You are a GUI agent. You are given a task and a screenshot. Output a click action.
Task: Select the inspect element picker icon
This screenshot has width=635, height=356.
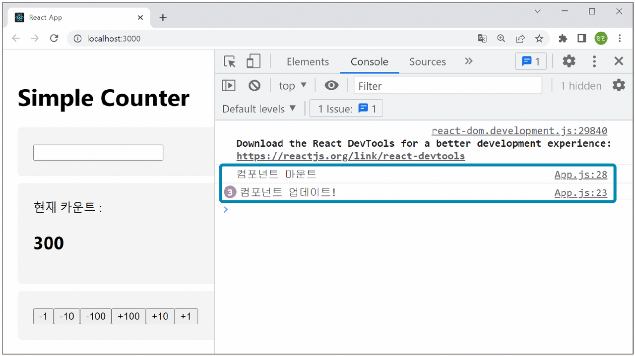(x=230, y=61)
